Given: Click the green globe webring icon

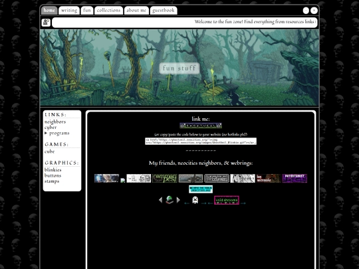Looking at the screenshot, I should pyautogui.click(x=170, y=200).
